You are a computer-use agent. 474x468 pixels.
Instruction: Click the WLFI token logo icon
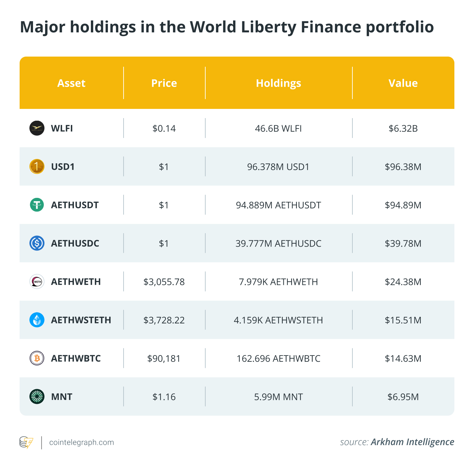(x=37, y=128)
